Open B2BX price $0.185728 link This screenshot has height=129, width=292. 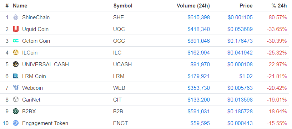click(x=240, y=112)
